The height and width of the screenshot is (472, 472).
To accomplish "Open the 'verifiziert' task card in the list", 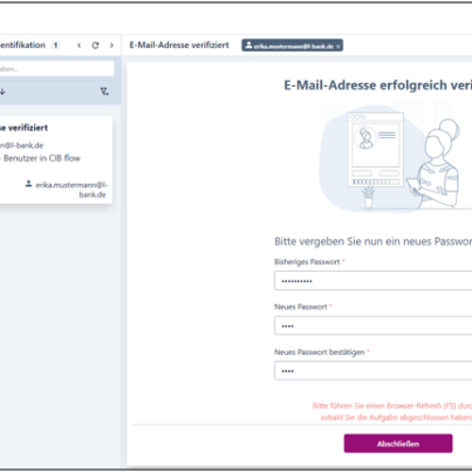I will coord(56,160).
